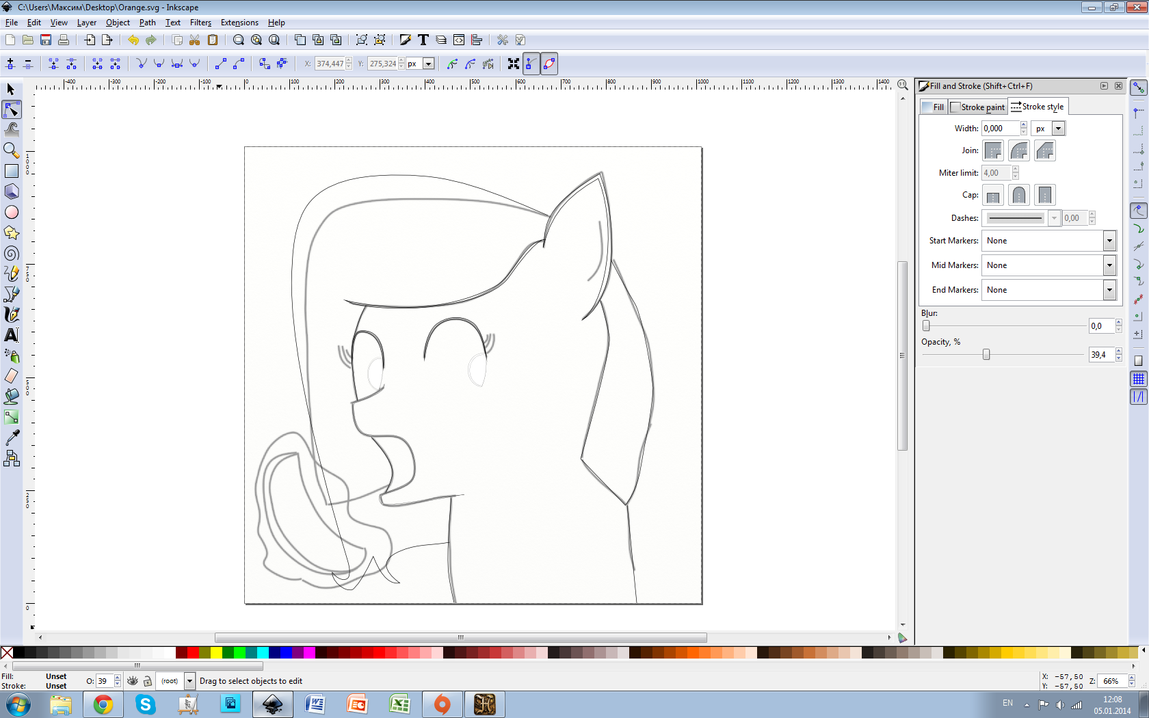The image size is (1149, 718).
Task: Select the Spray objects tool
Action: (11, 356)
